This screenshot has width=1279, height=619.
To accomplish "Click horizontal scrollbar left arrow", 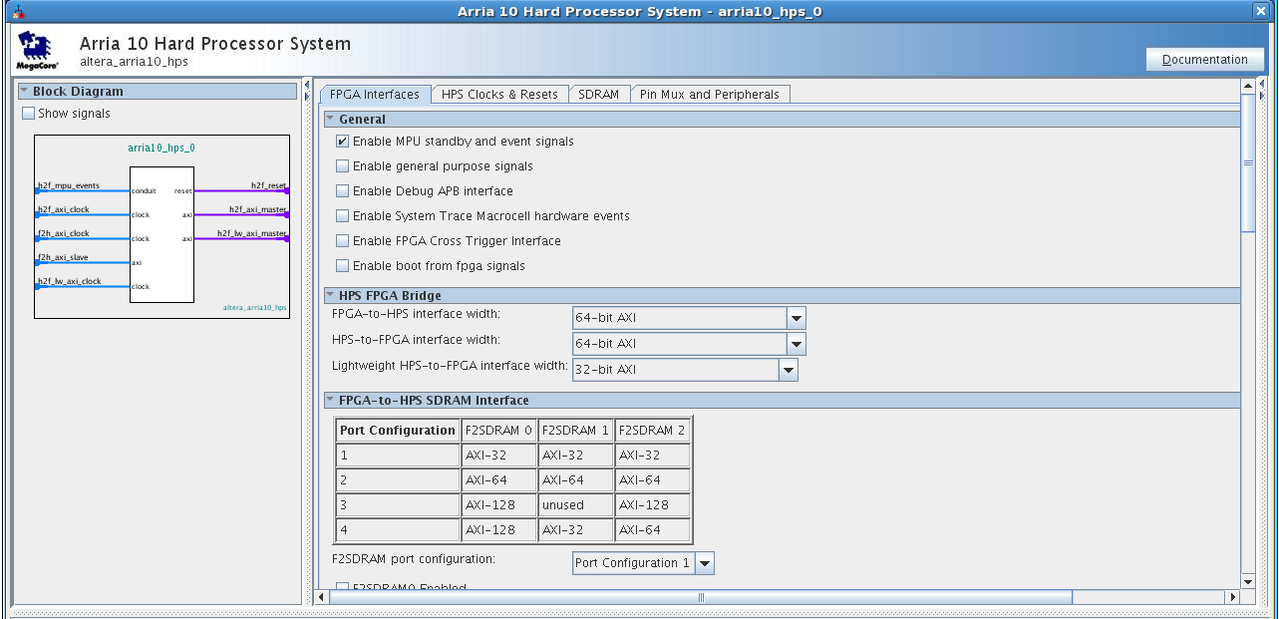I will pos(321,597).
